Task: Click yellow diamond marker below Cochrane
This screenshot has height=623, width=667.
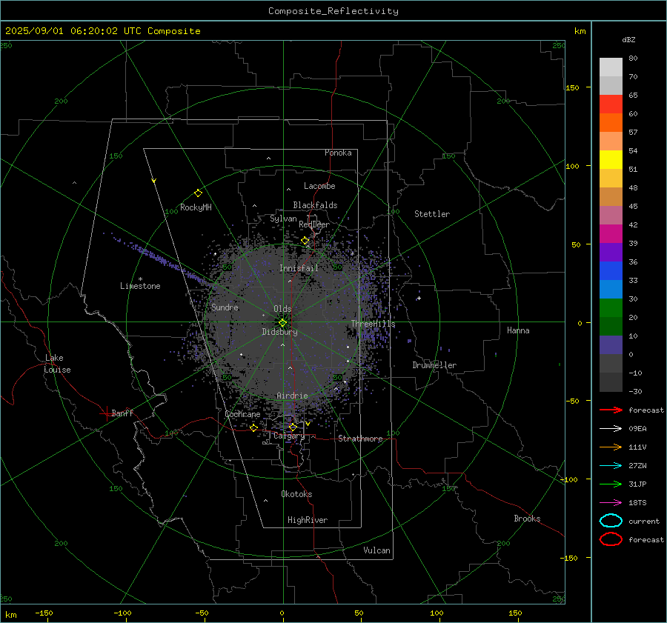Action: (x=254, y=427)
